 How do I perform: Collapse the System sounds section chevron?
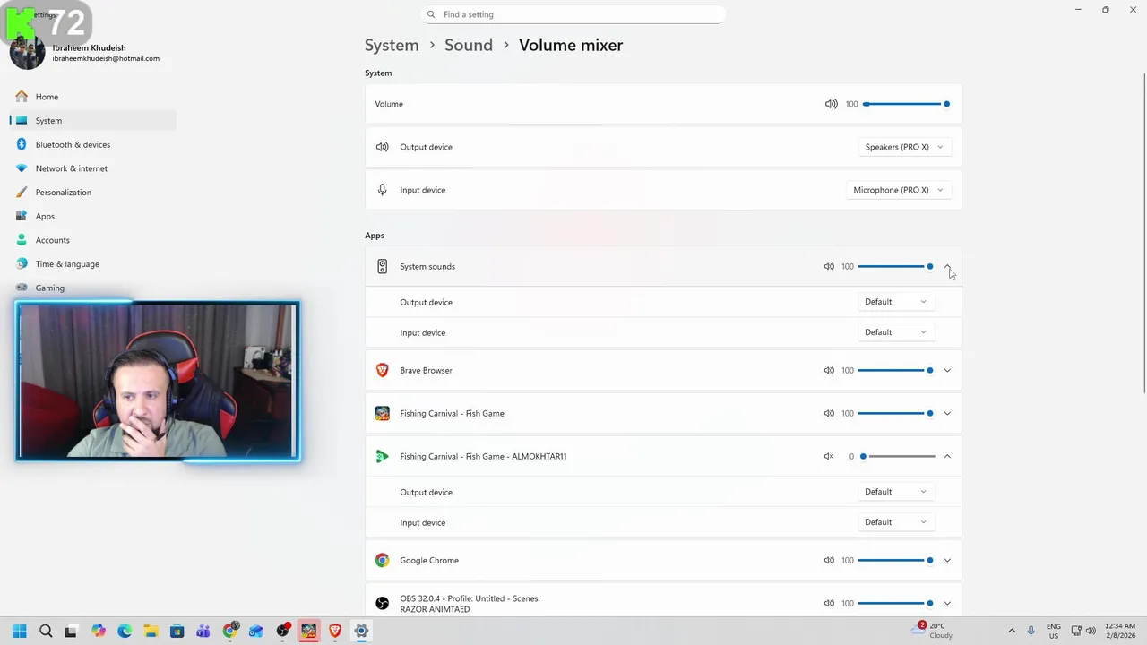coord(947,266)
